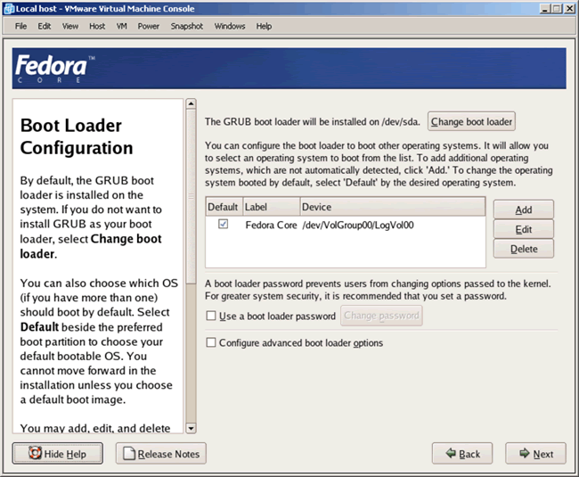Enable Use a boot loader password
Viewport: 579px width, 477px height.
pyautogui.click(x=210, y=316)
